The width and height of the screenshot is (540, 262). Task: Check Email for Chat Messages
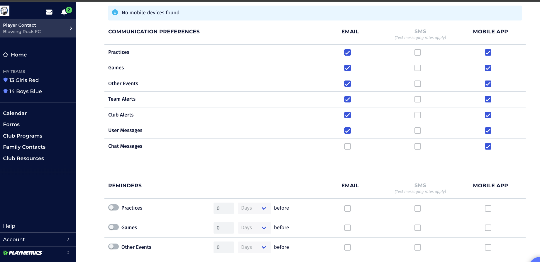tap(348, 146)
